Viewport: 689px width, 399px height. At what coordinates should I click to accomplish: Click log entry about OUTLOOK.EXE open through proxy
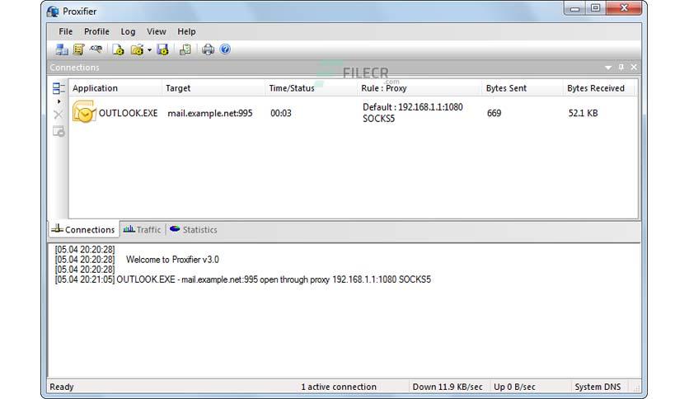click(x=242, y=279)
